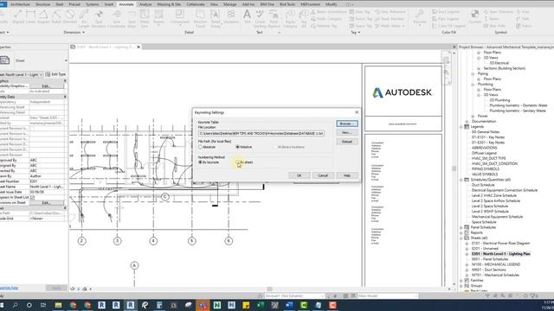Click Browse in Keynoting Settings
Screen dimensions: 554x311
coord(346,124)
